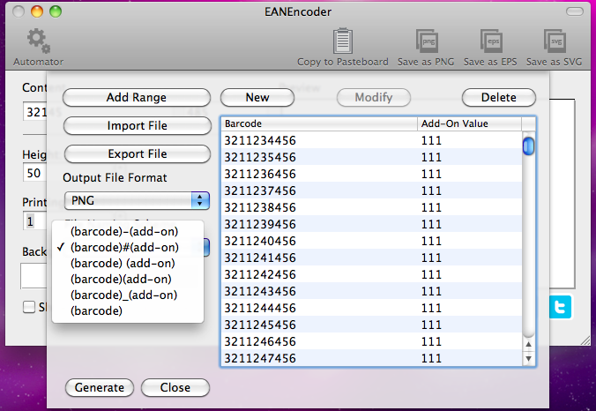Click the Modify button
Image resolution: width=596 pixels, height=411 pixels.
[374, 97]
